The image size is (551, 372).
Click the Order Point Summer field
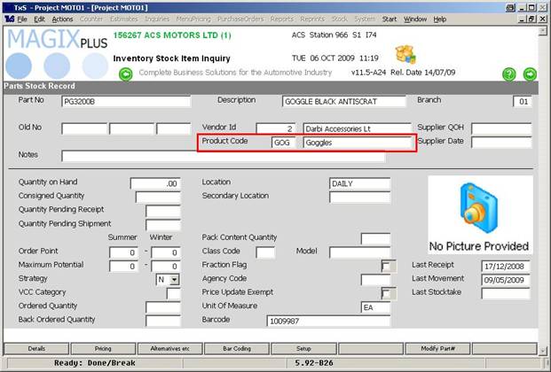click(x=123, y=252)
